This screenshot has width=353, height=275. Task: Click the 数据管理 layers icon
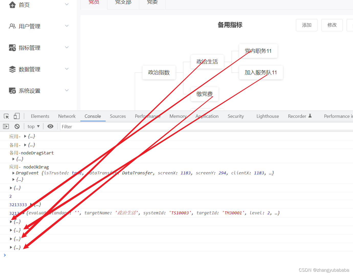tap(12, 69)
